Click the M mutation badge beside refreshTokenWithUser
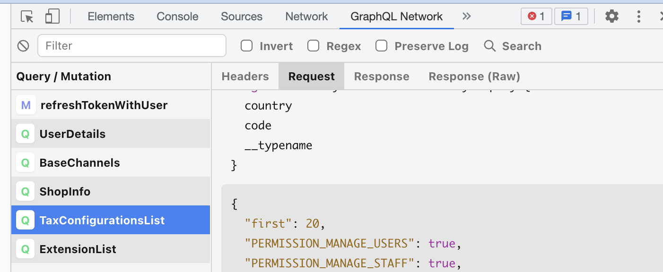Image resolution: width=663 pixels, height=272 pixels. tap(25, 105)
